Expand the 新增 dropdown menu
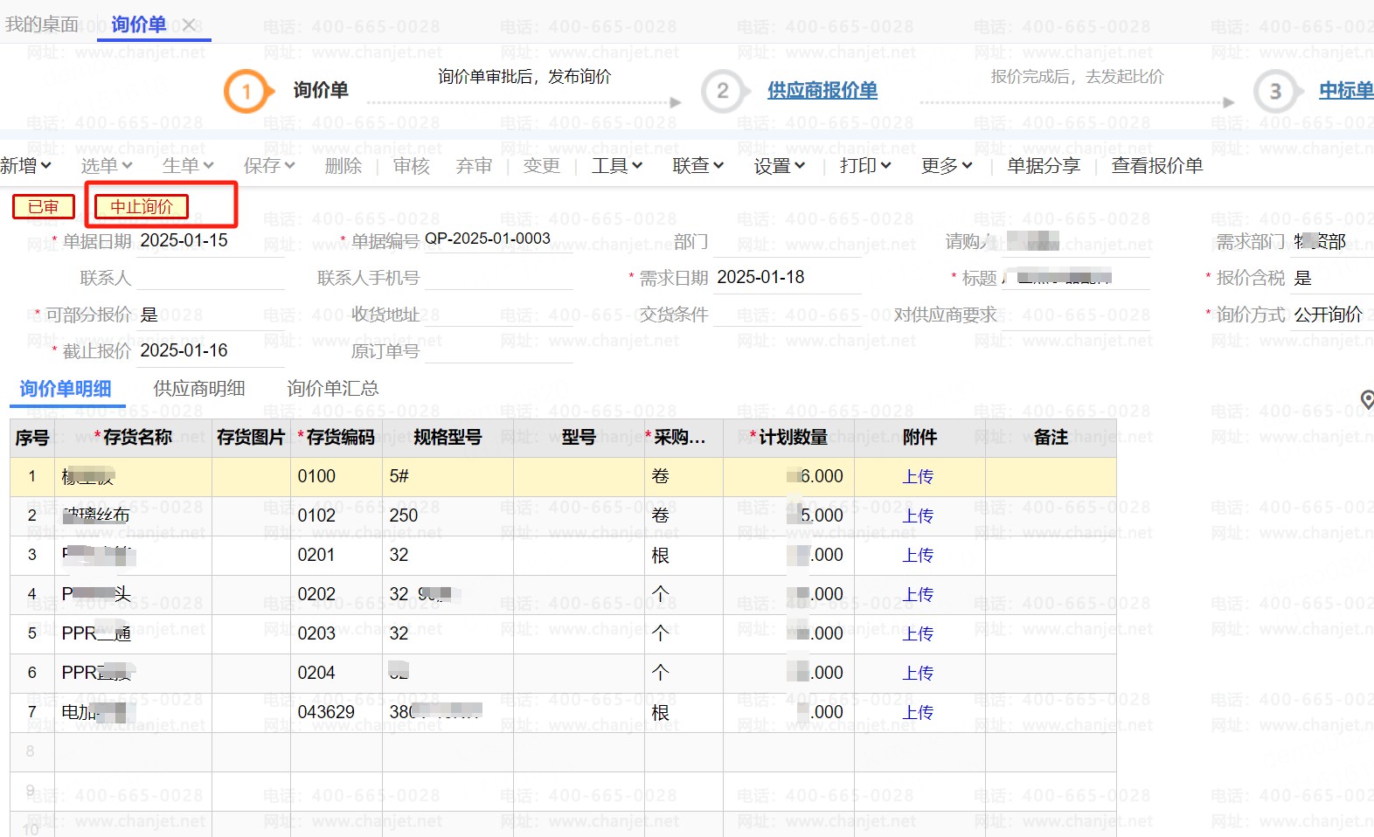The width and height of the screenshot is (1374, 837). tap(26, 166)
